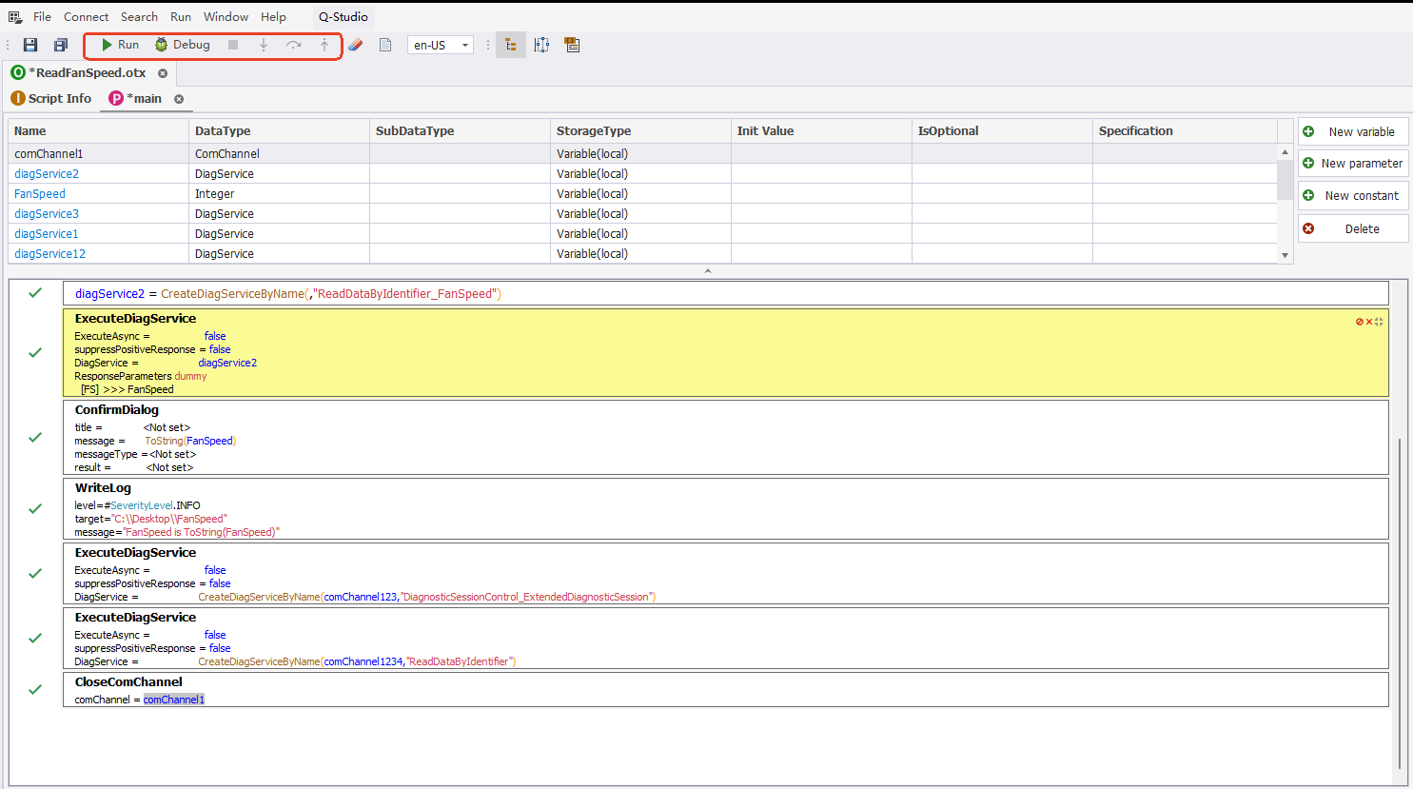Open the File menu

pos(42,17)
